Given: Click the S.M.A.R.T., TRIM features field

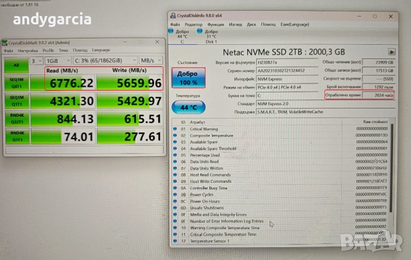Looking at the screenshot, I should [326, 112].
